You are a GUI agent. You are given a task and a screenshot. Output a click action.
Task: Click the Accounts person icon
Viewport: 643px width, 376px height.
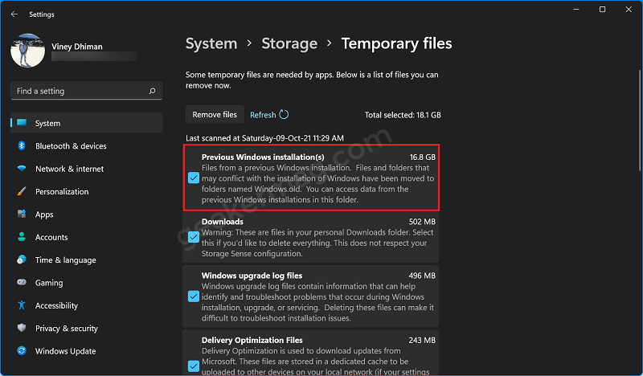[x=22, y=237]
